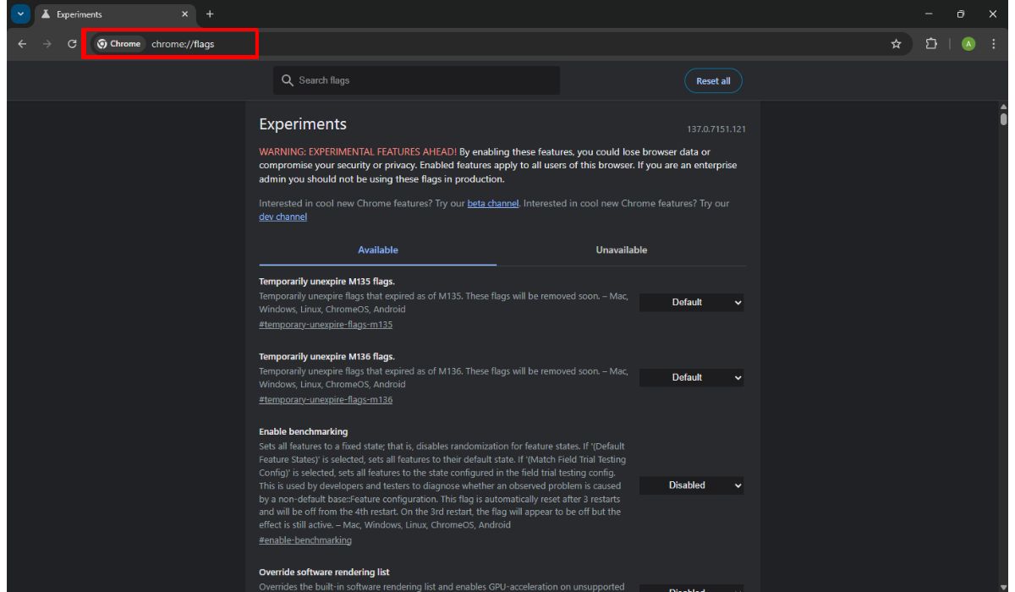
Task: Open the green profile avatar menu
Action: [968, 44]
